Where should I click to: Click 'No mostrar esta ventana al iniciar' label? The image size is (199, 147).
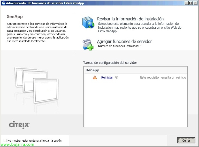(x=35, y=141)
